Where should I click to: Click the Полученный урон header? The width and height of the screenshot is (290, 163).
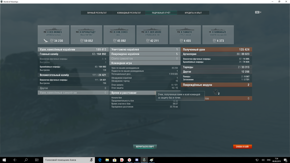click(x=216, y=50)
